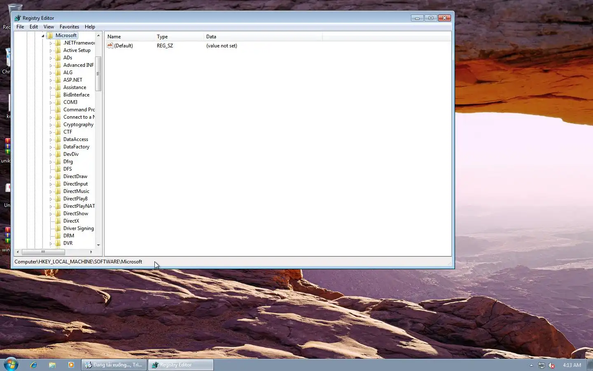Image resolution: width=593 pixels, height=371 pixels.
Task: Open the Favorites menu
Action: [x=69, y=27]
